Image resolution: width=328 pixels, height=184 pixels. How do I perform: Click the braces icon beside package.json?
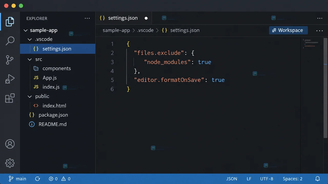tap(32, 115)
